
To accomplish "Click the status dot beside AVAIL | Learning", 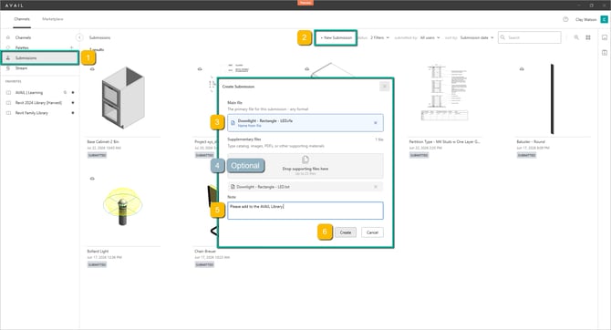I will coord(73,93).
